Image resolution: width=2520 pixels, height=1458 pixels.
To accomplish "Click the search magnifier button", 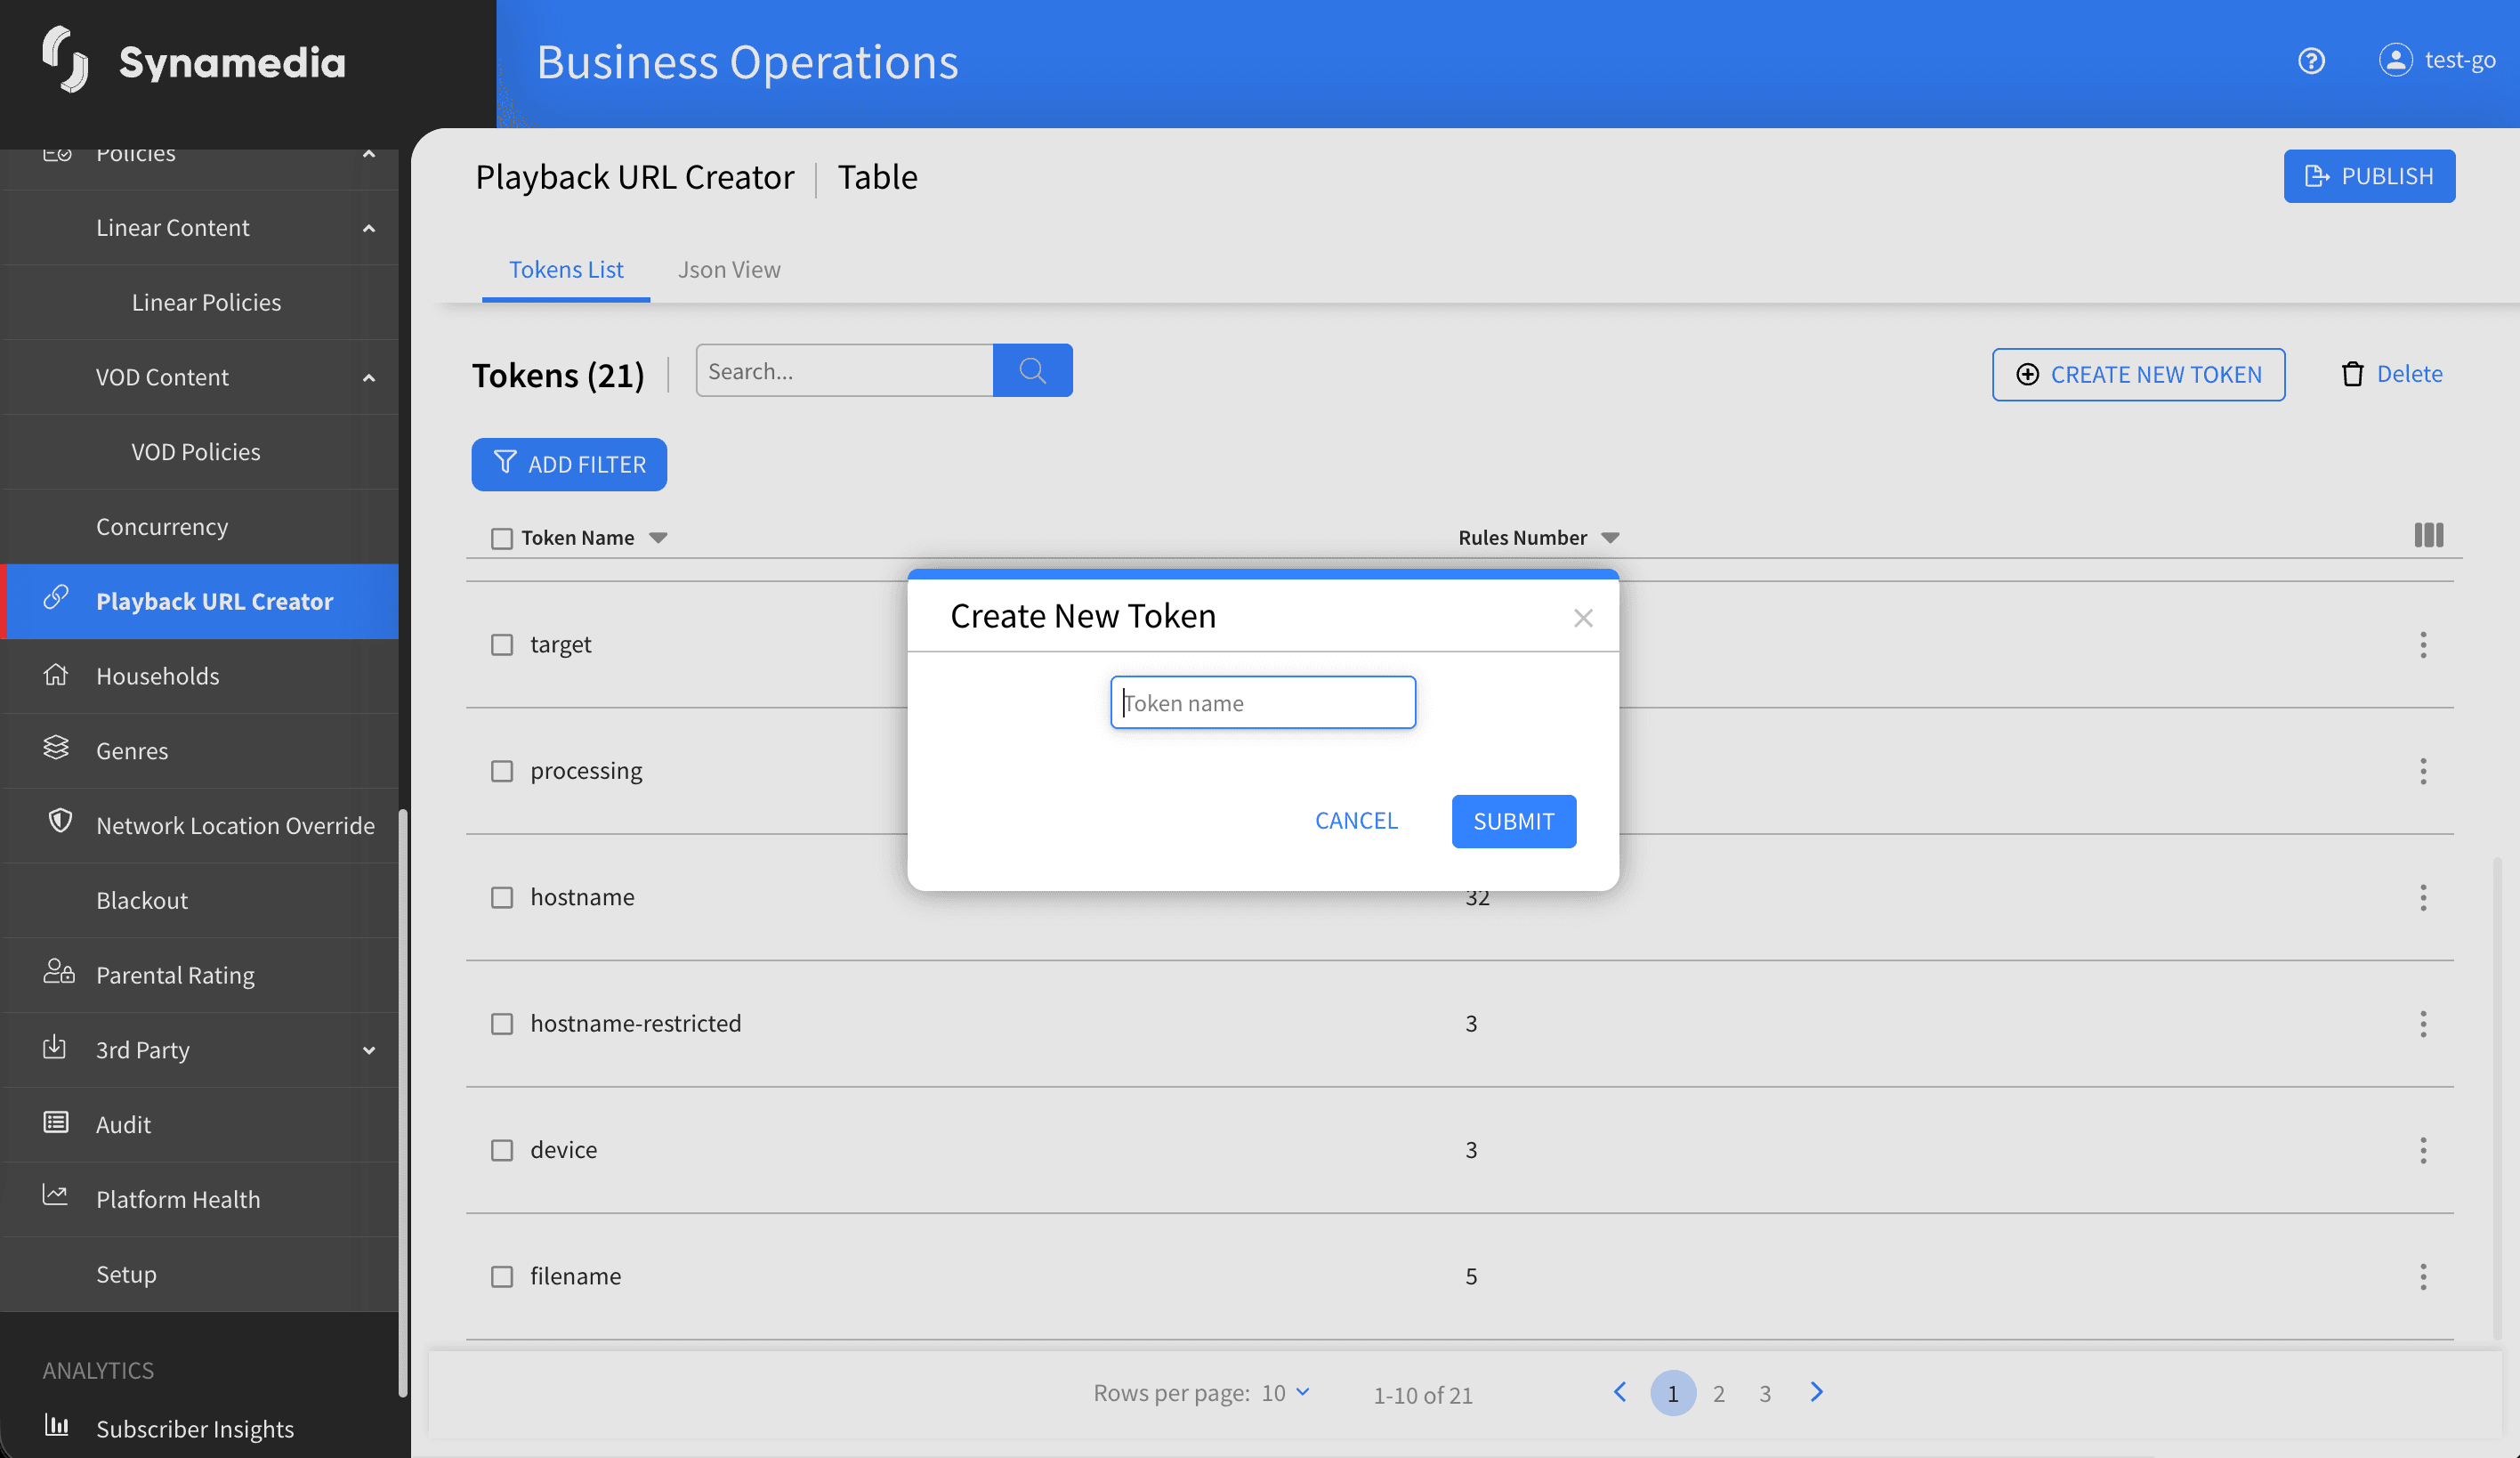I will click(x=1032, y=371).
